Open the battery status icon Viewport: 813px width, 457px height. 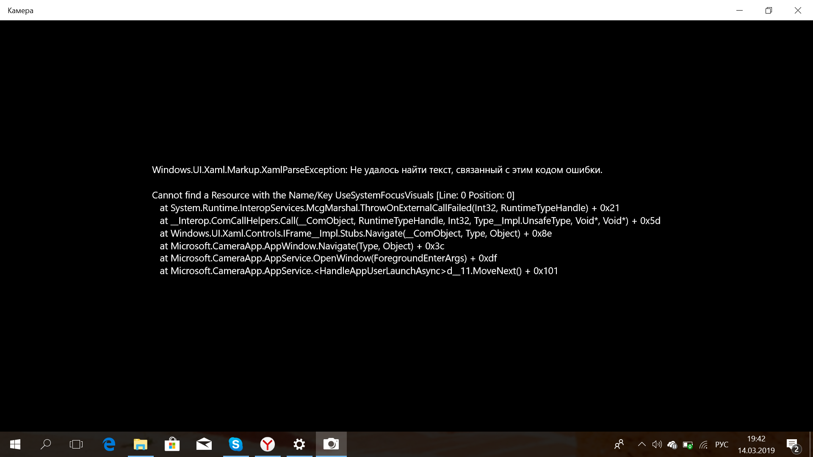click(688, 445)
